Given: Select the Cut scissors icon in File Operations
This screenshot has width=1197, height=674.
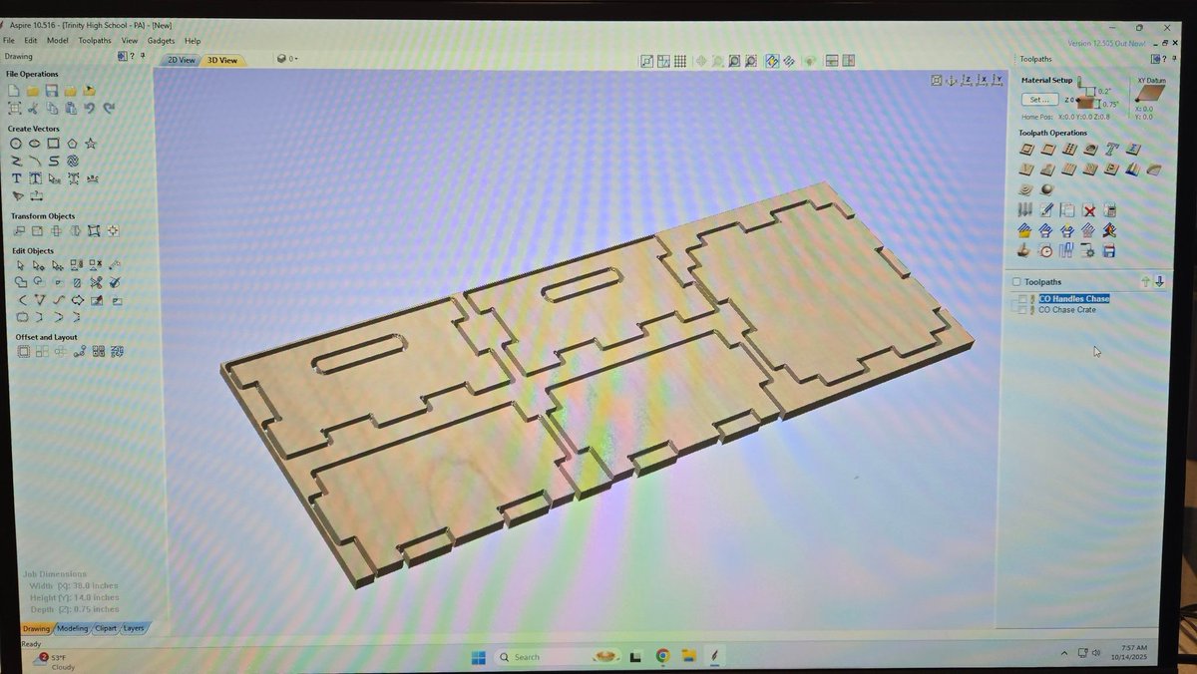Looking at the screenshot, I should 33,108.
